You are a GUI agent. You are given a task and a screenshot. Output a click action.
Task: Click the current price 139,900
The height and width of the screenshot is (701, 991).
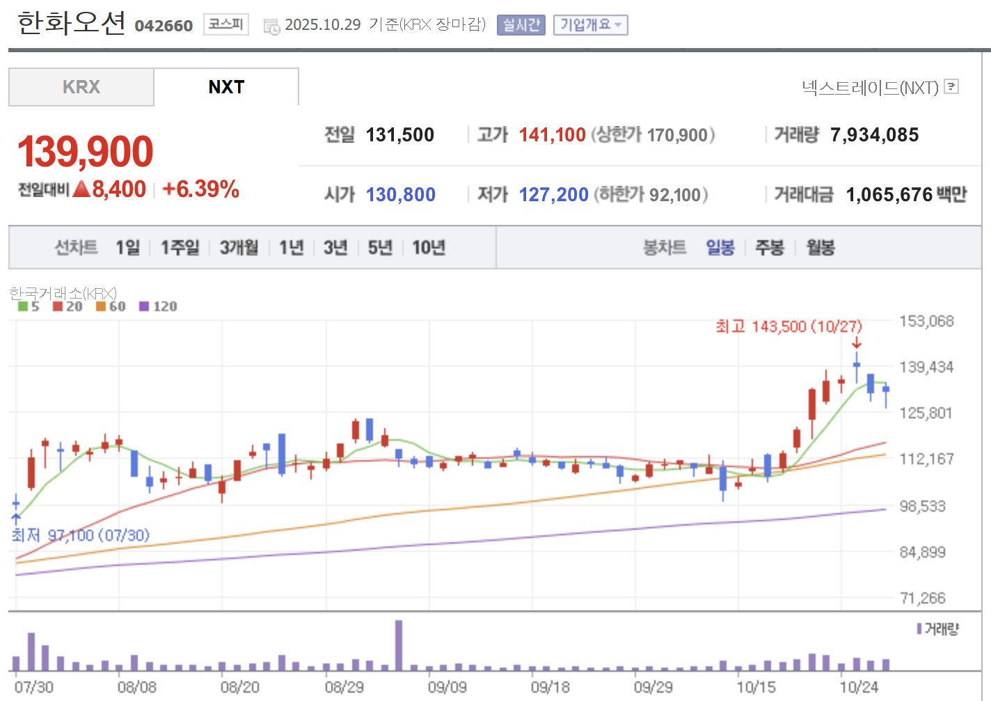[x=85, y=151]
